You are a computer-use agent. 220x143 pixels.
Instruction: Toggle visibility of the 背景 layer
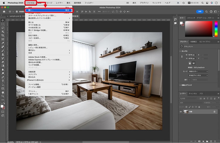[x=181, y=112]
